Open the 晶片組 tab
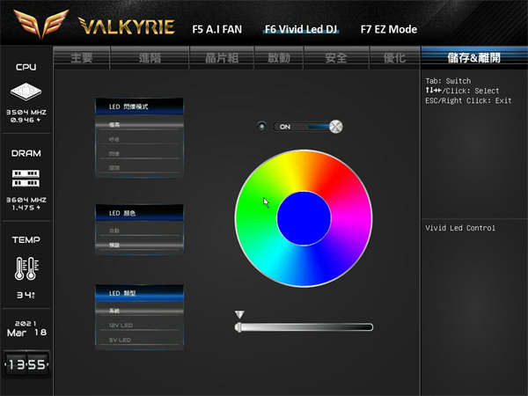Image resolution: width=528 pixels, height=396 pixels. pos(222,58)
